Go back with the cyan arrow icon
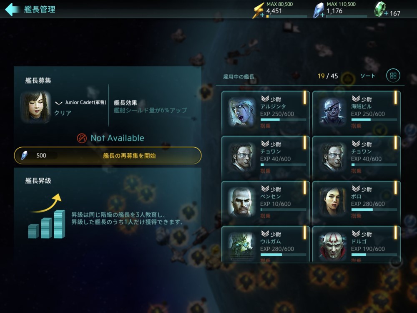This screenshot has width=417, height=313. [12, 9]
